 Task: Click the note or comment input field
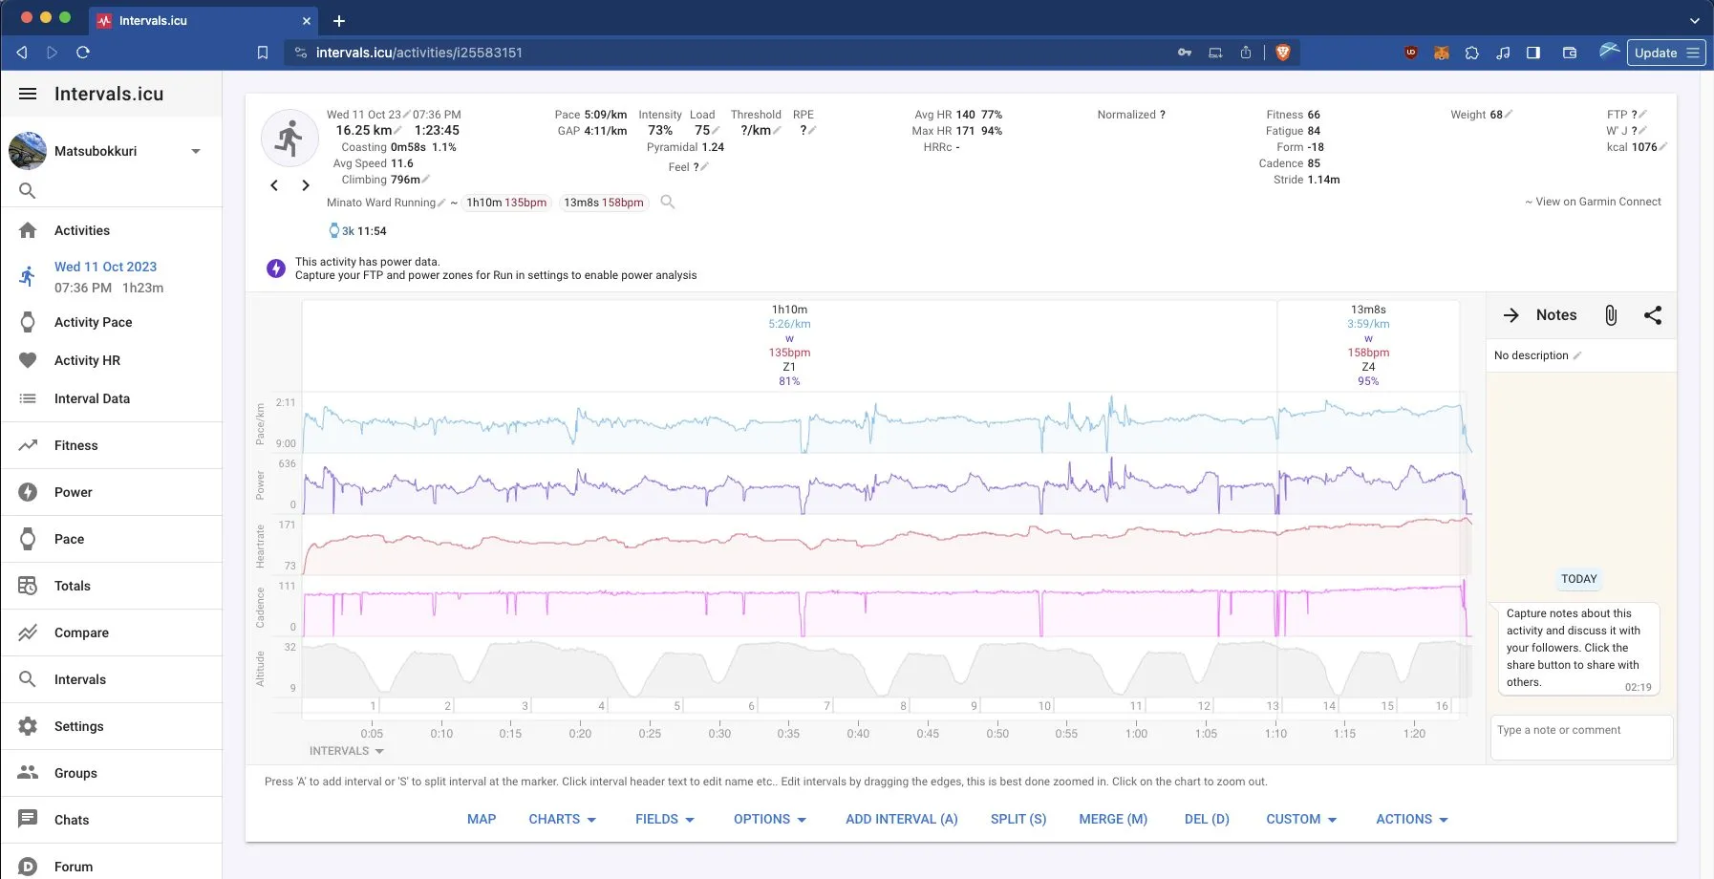(1580, 736)
